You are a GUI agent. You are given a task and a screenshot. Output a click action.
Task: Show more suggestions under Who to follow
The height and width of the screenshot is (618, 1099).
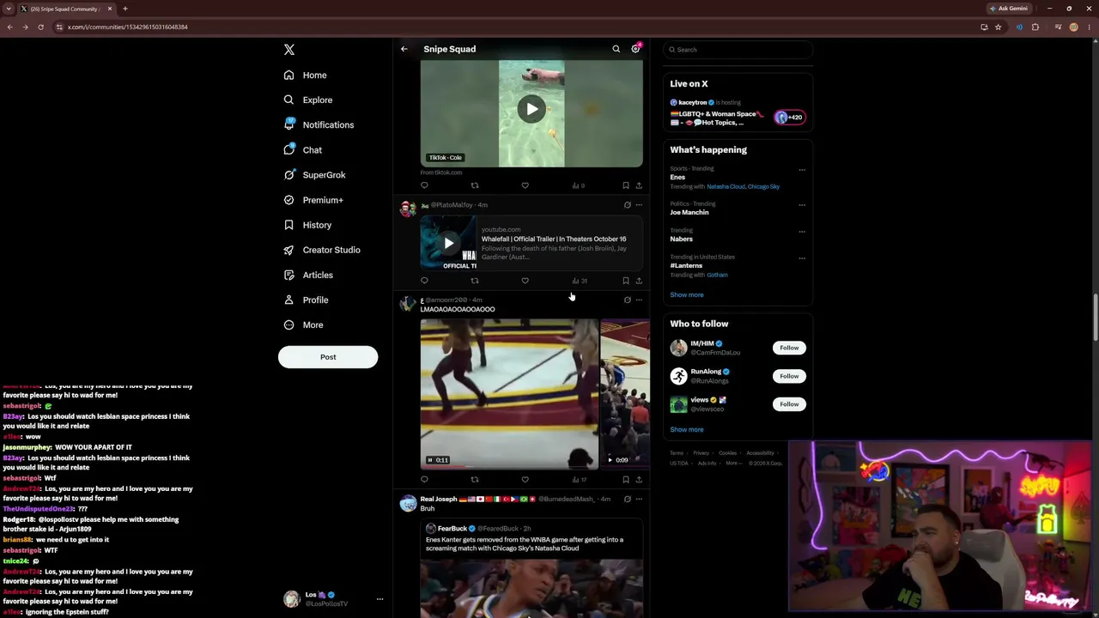687,430
